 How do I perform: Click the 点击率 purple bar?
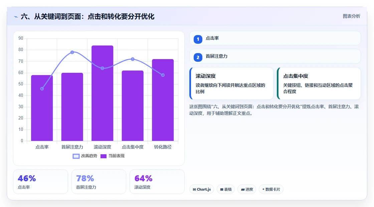(x=42, y=108)
